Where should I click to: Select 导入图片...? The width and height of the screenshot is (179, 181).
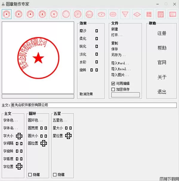[120, 75]
